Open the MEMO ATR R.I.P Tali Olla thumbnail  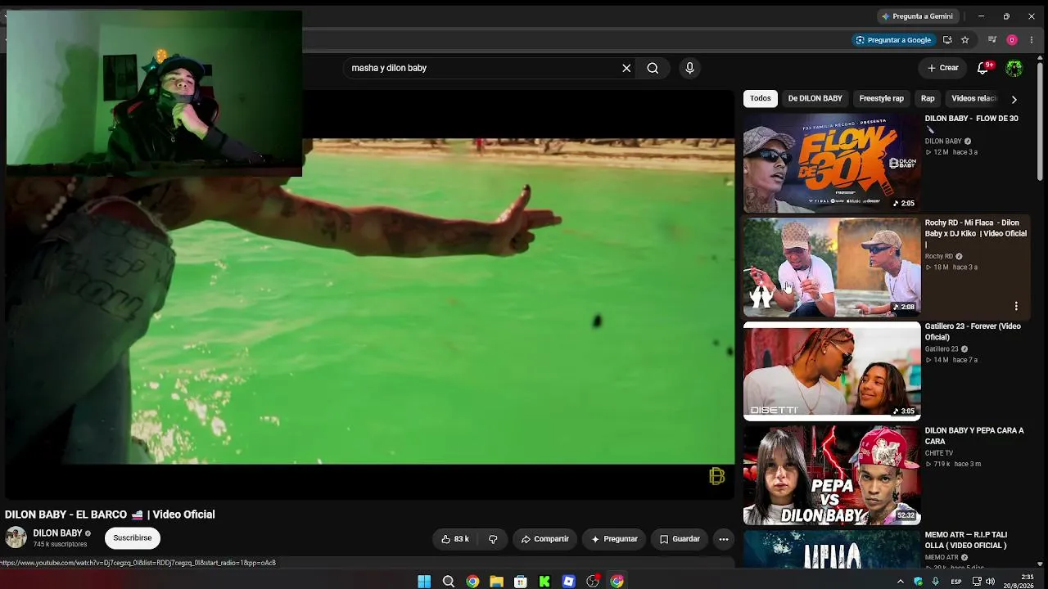point(832,549)
